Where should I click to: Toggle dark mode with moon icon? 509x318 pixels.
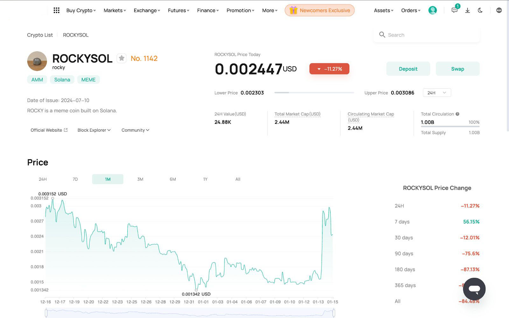480,10
